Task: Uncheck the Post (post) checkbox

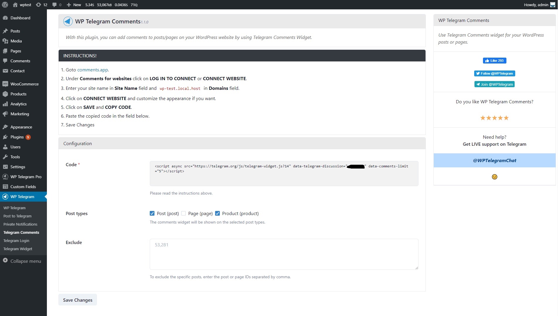Action: pyautogui.click(x=152, y=213)
